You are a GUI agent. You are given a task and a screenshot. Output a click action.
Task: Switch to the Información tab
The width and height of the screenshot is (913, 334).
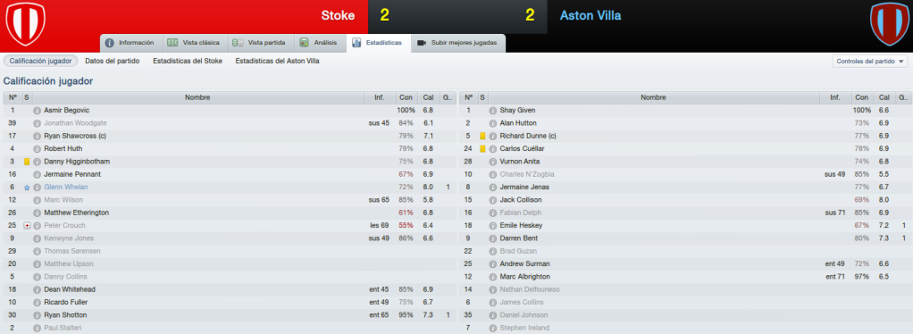[x=130, y=43]
